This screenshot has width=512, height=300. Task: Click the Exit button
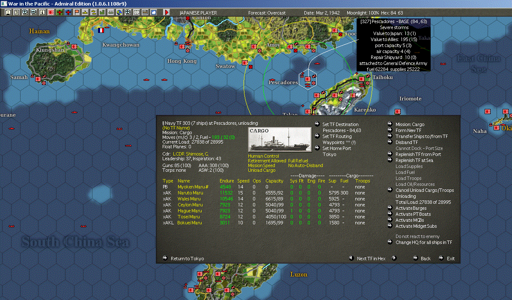[451, 259]
